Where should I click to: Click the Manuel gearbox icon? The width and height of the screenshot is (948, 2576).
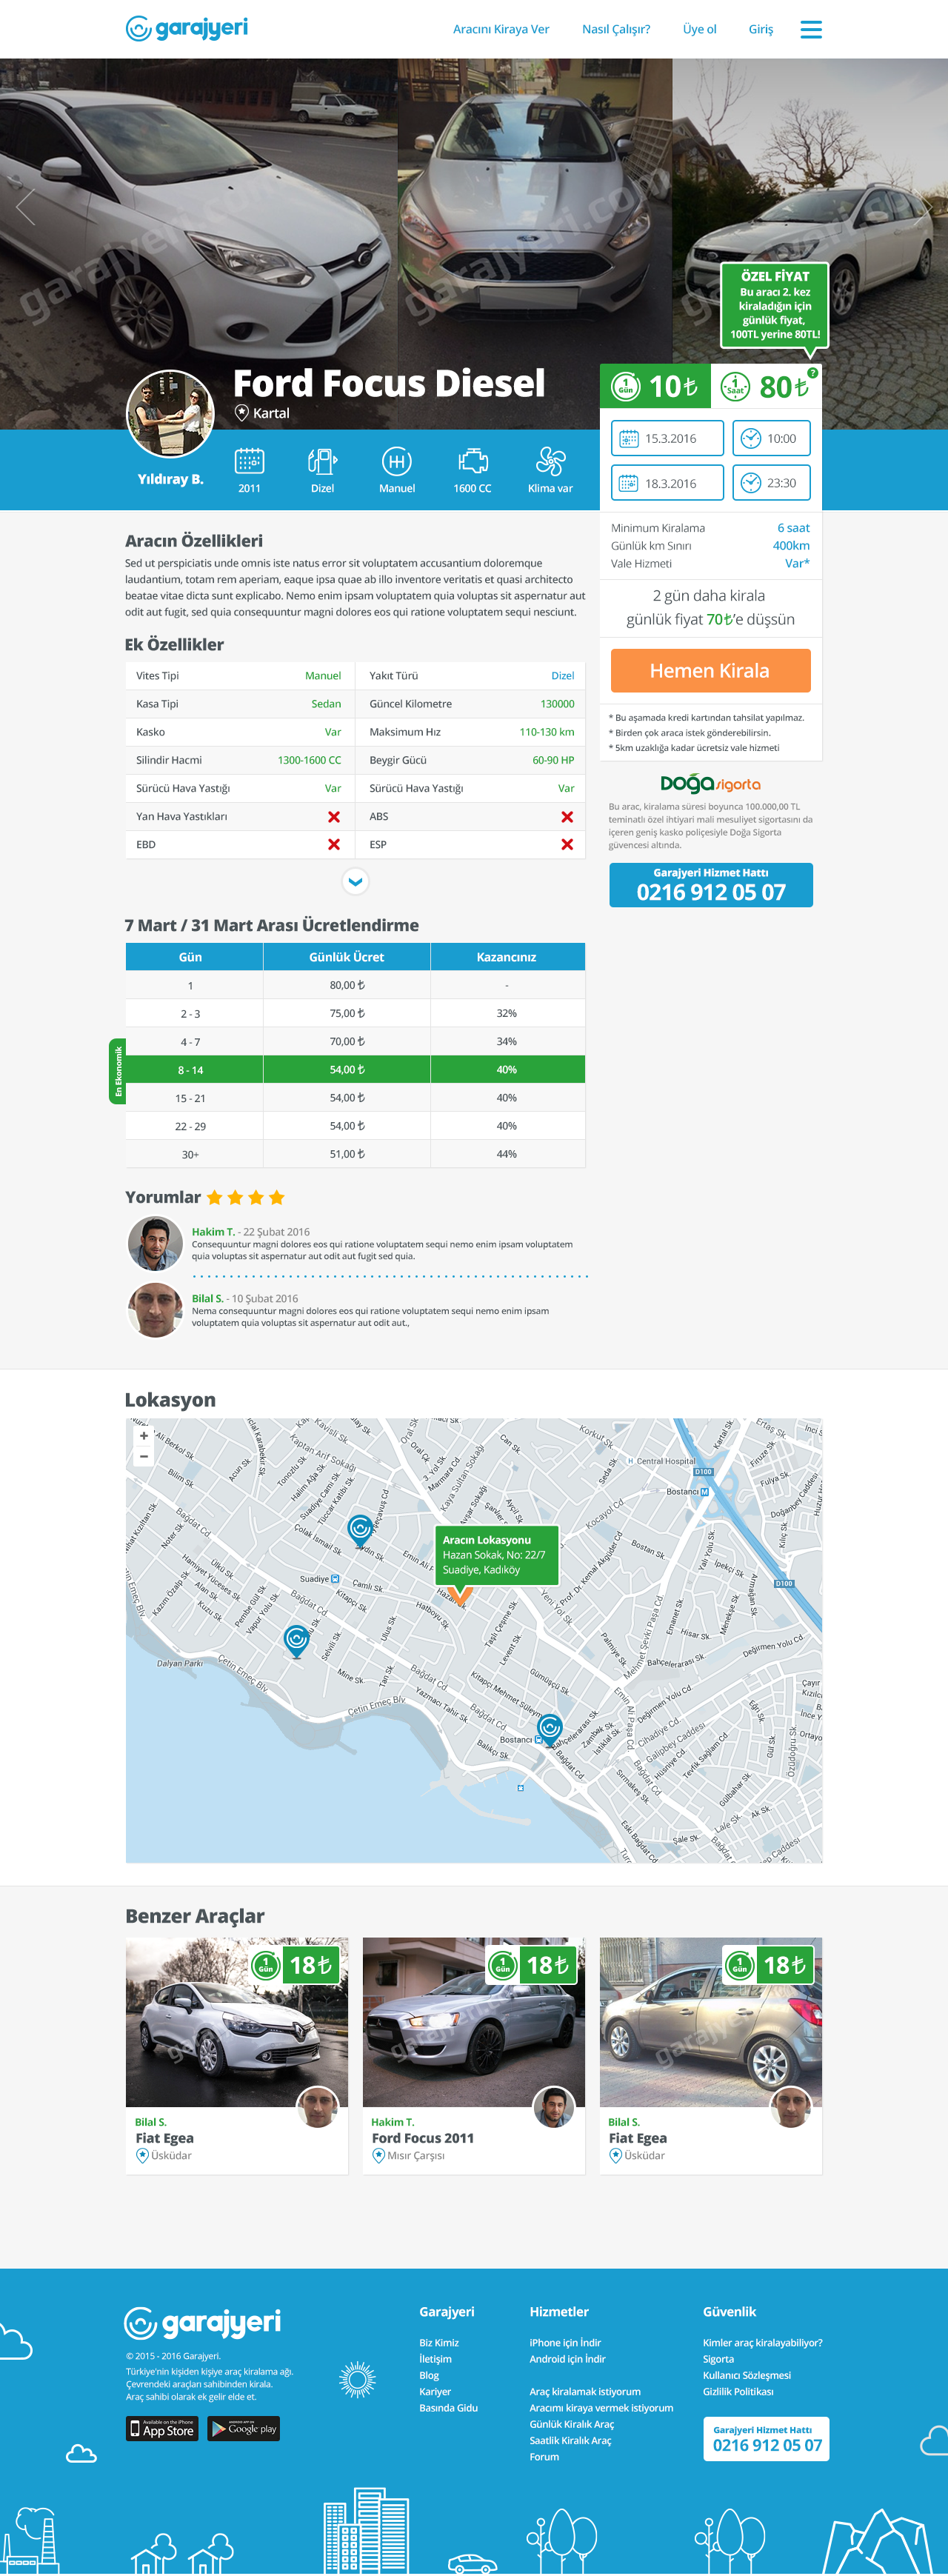(397, 461)
